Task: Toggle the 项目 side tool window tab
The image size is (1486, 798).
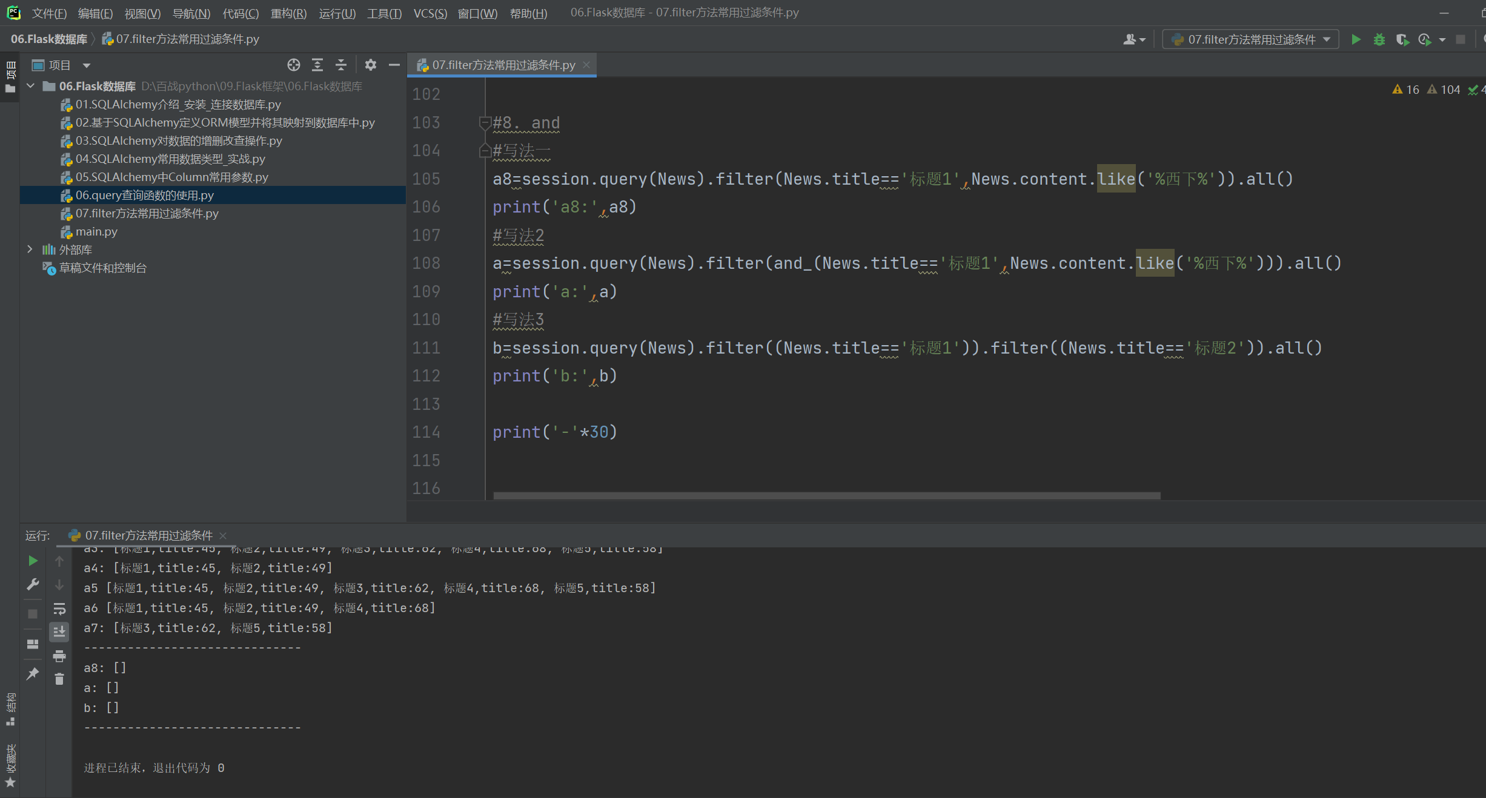Action: 10,77
